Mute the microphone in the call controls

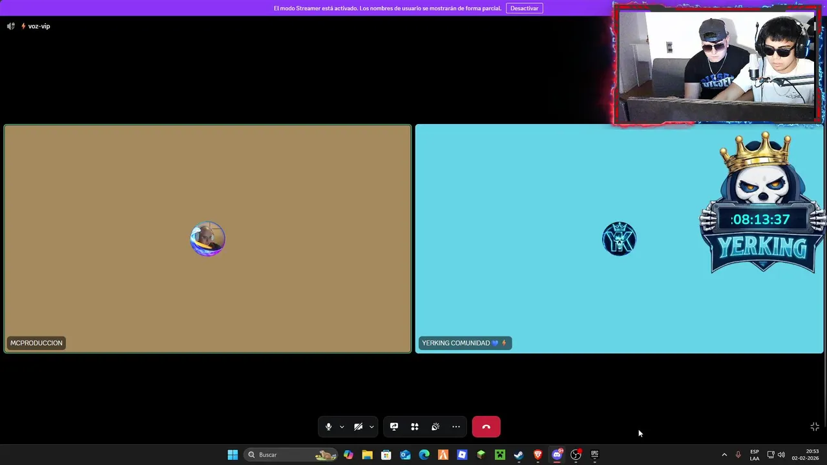pyautogui.click(x=328, y=427)
